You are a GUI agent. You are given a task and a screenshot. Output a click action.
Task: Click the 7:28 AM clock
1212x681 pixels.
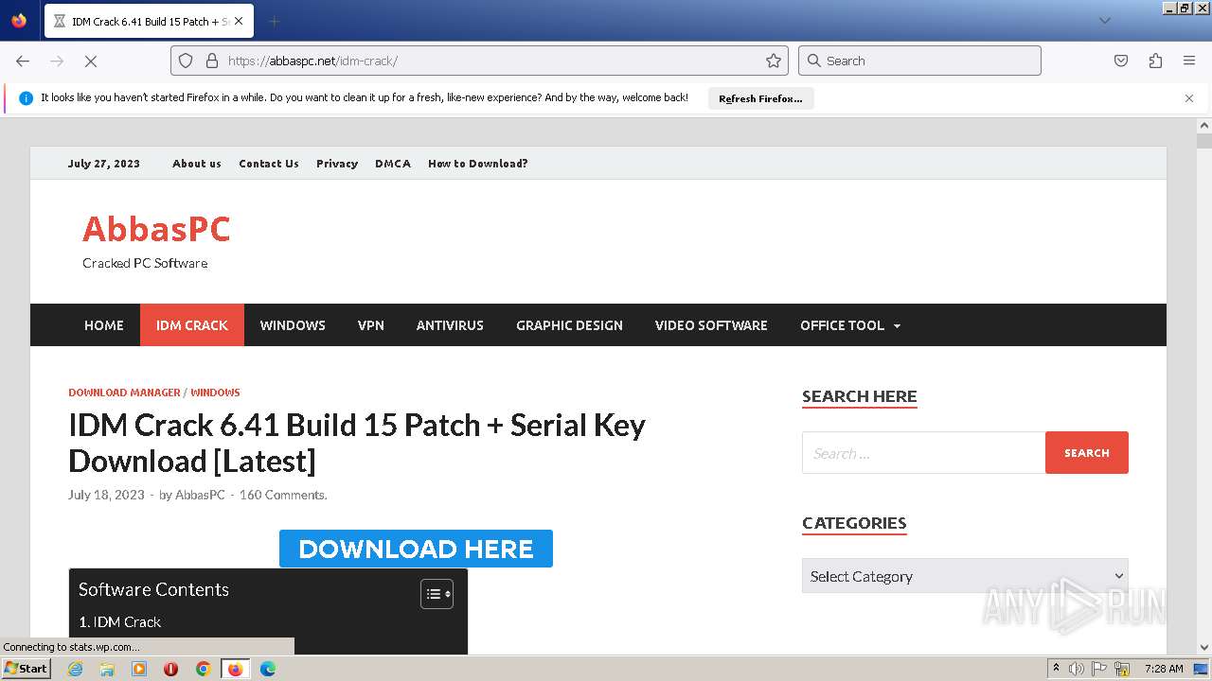pyautogui.click(x=1164, y=669)
